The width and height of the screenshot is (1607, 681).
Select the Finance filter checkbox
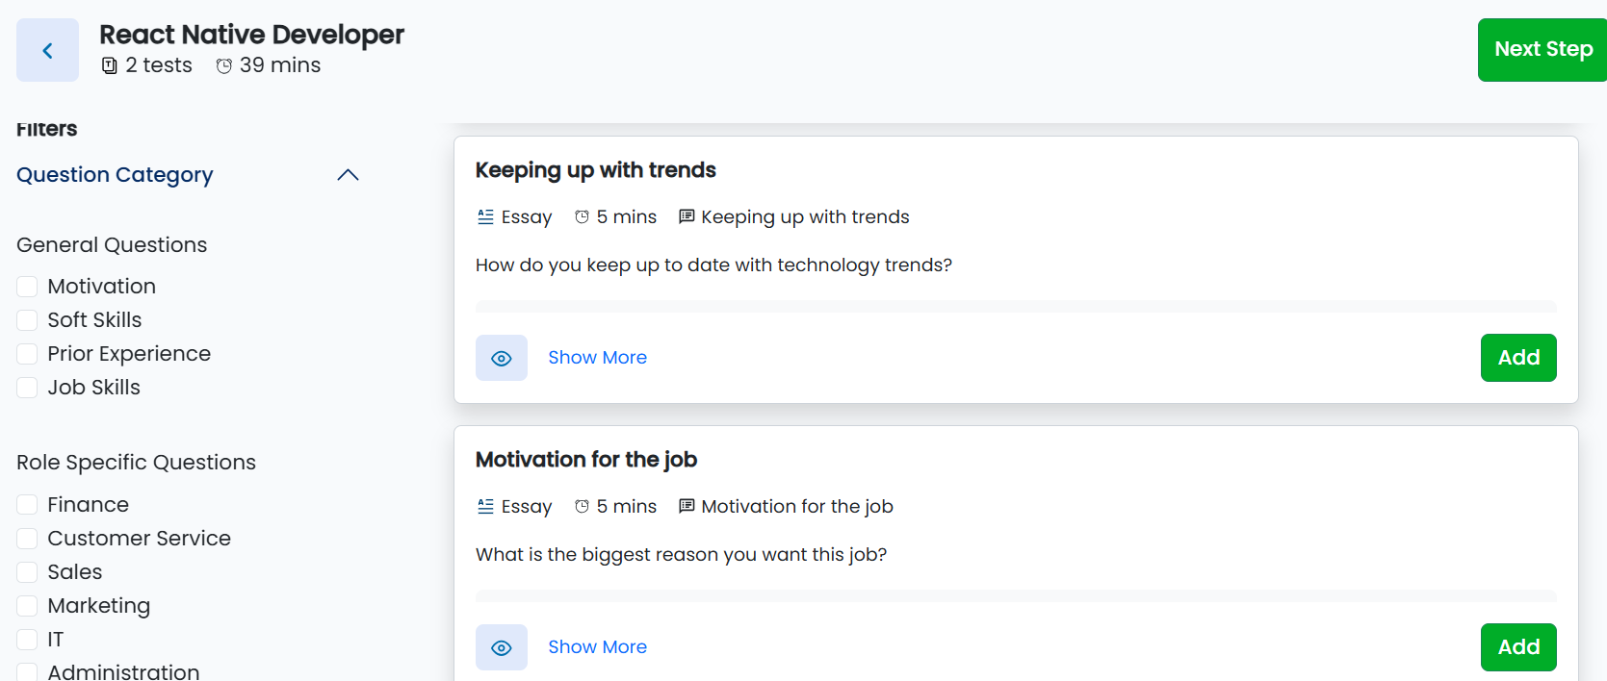click(27, 505)
